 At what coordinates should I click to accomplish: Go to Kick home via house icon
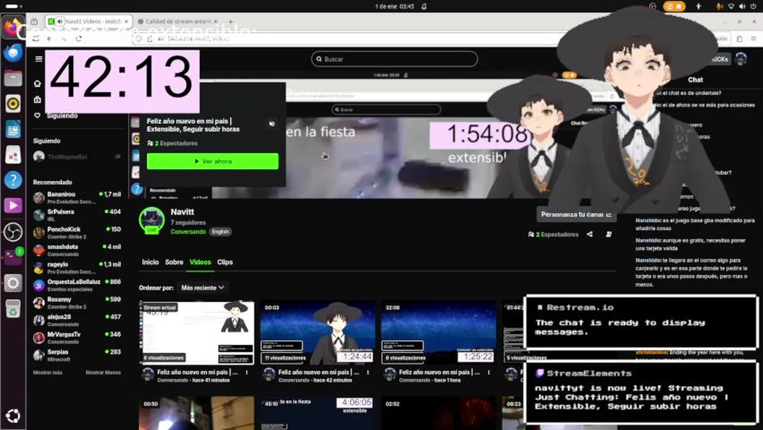[x=38, y=84]
